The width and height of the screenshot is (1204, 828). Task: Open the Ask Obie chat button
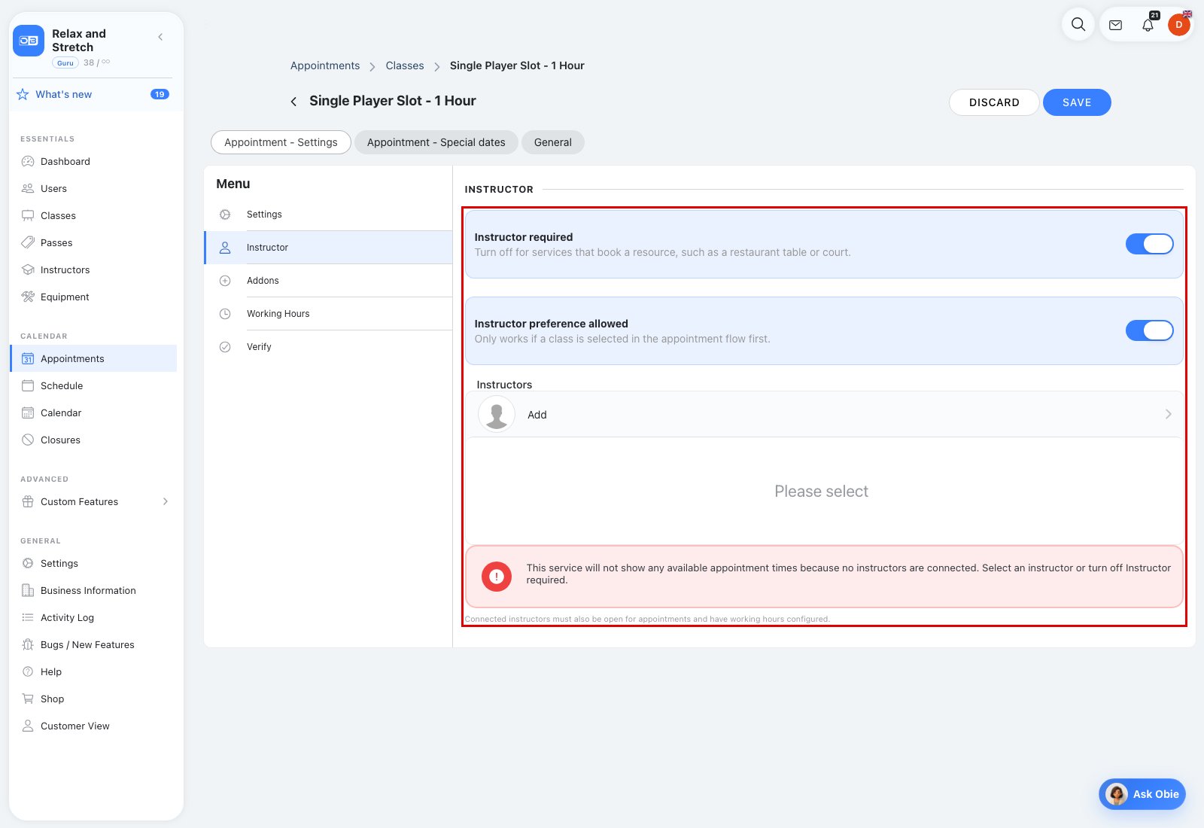pos(1142,794)
